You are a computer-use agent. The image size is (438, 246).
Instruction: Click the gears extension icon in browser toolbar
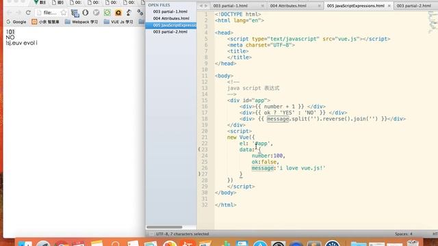(x=140, y=12)
